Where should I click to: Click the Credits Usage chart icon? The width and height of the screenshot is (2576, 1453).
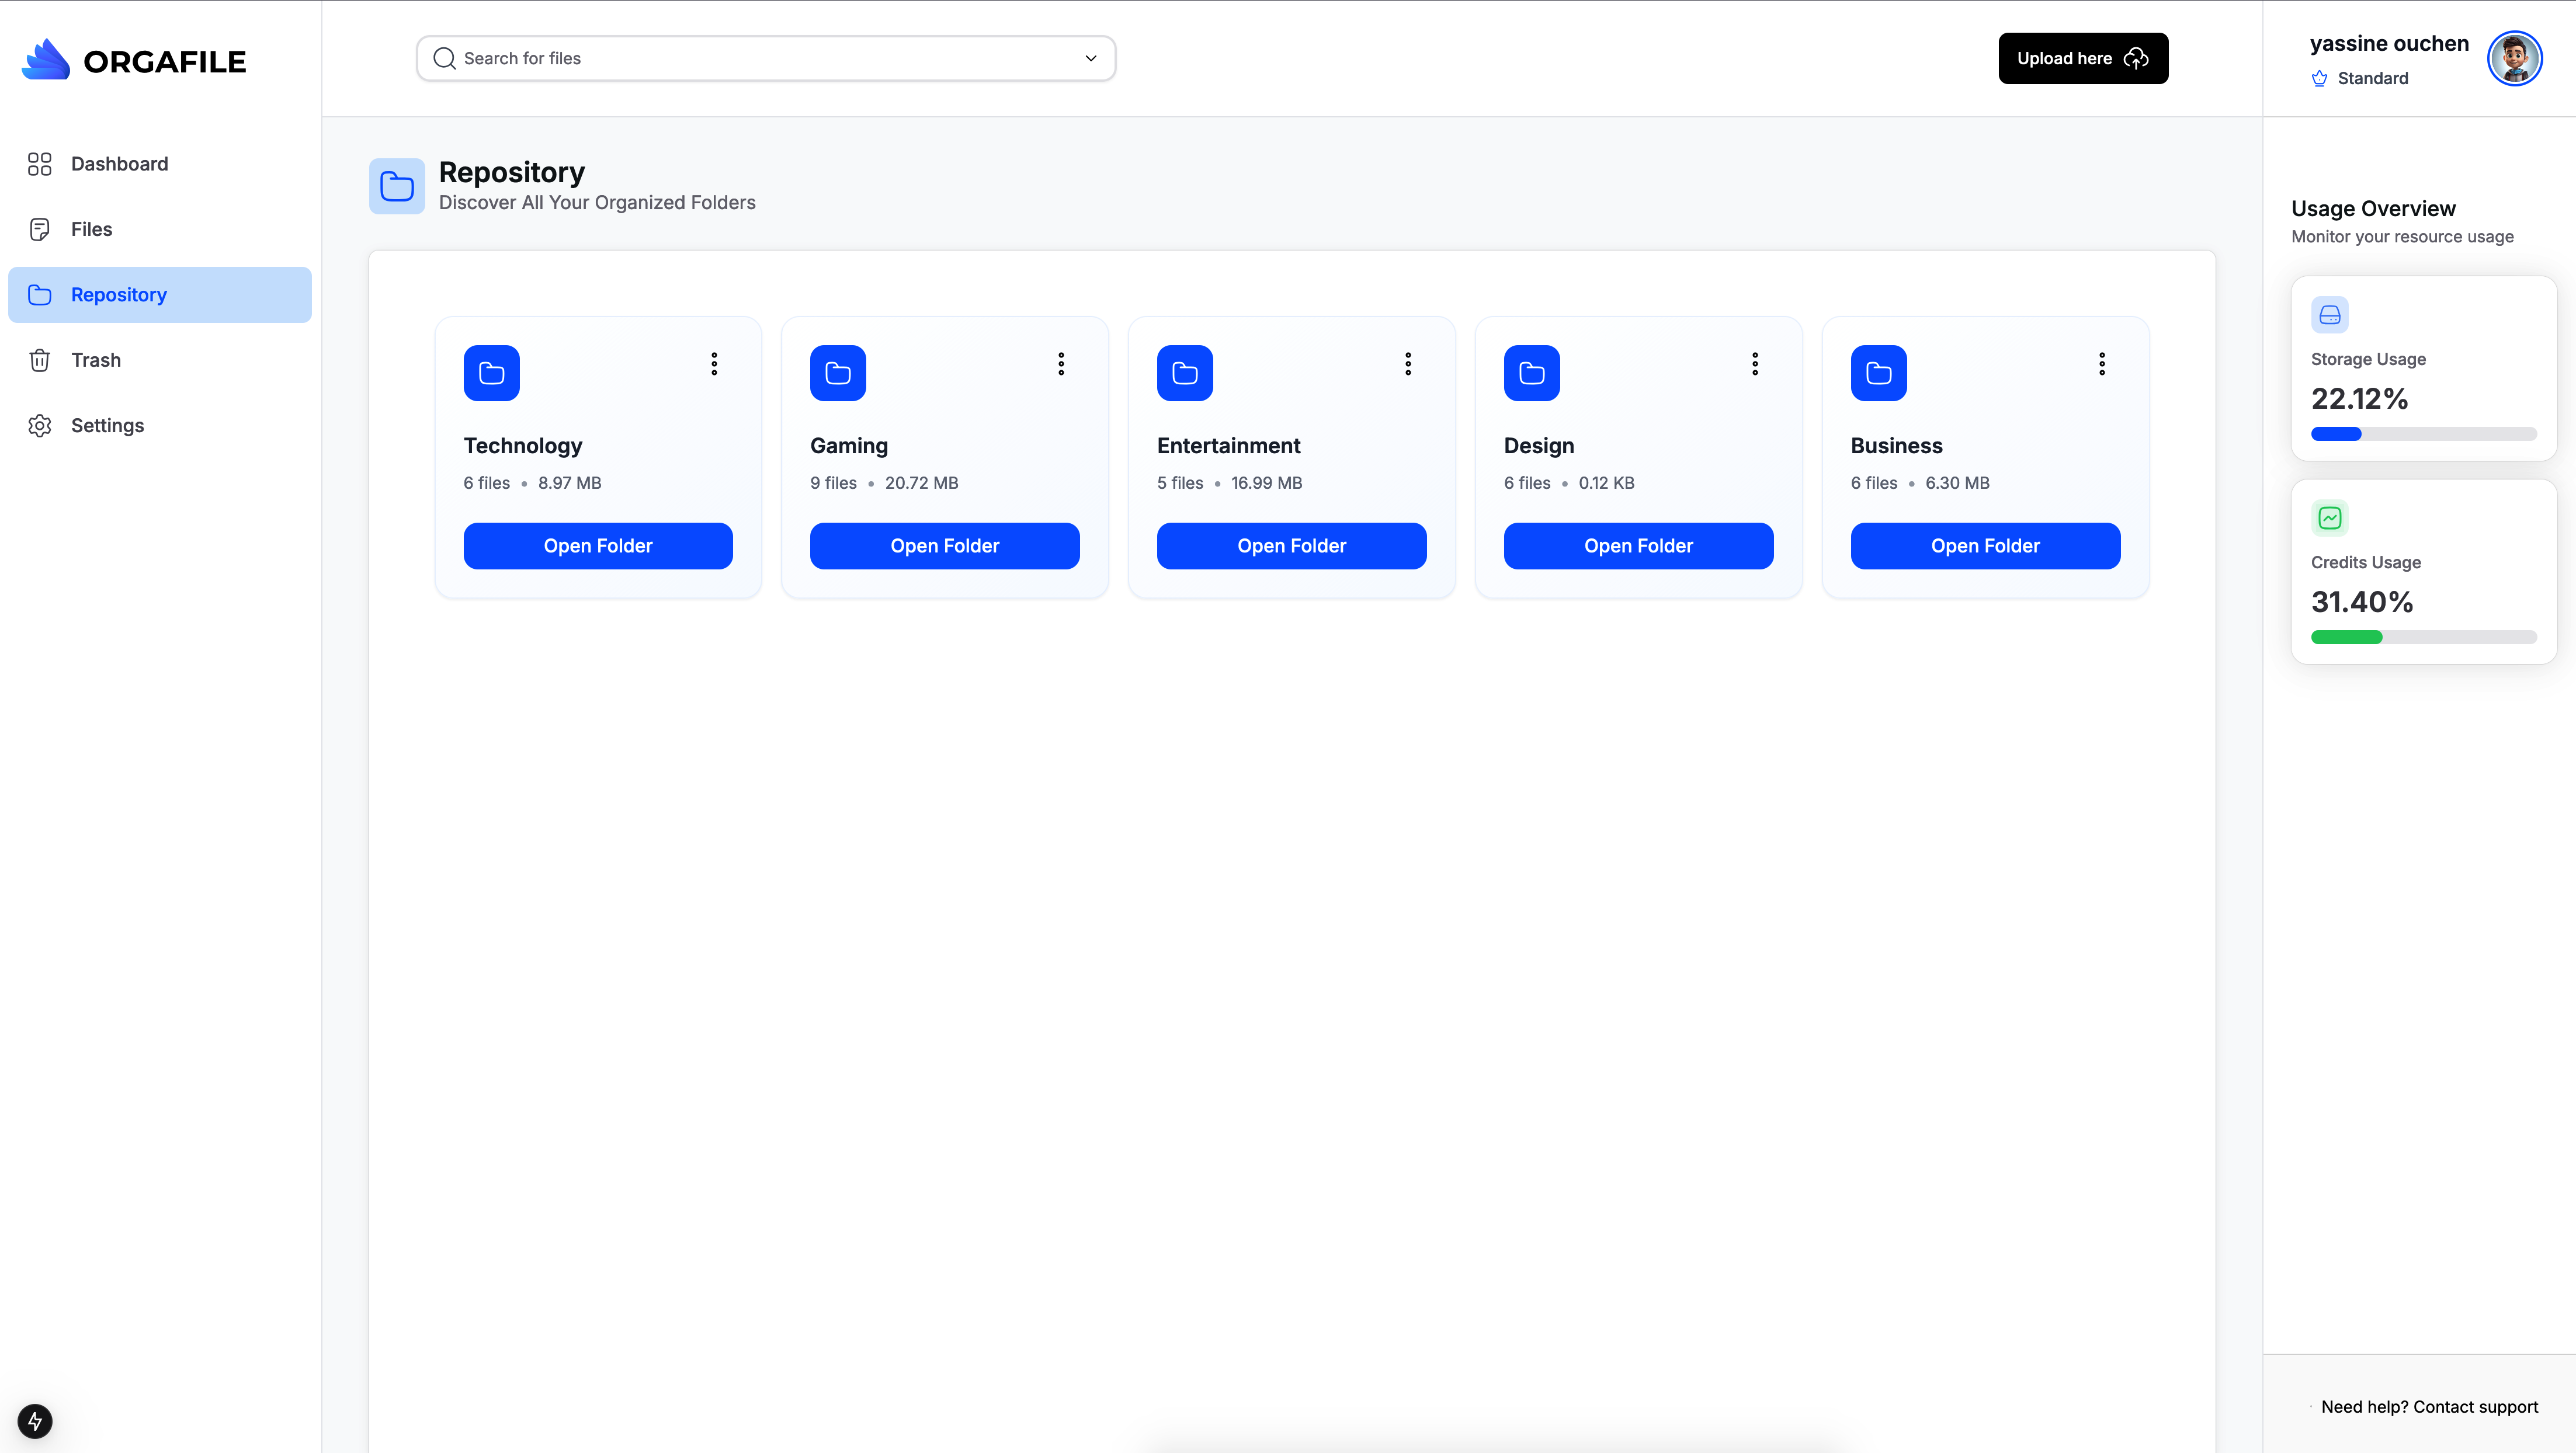coord(2329,518)
